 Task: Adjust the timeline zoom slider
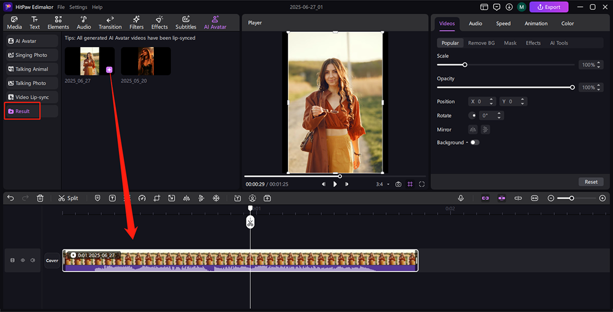[x=571, y=198]
